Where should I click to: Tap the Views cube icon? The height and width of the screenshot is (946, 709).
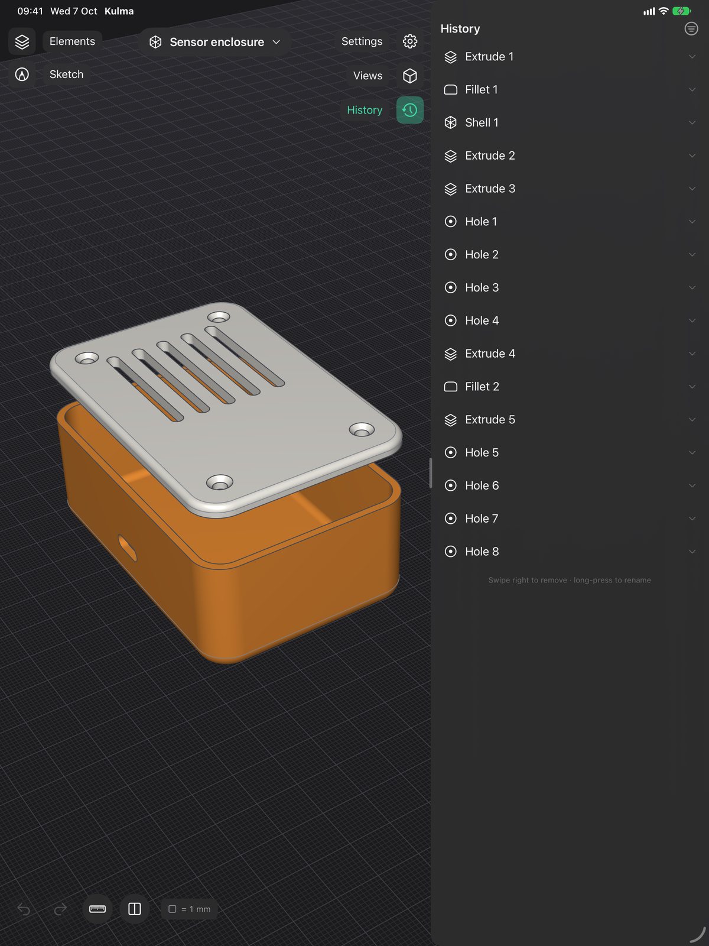click(410, 76)
